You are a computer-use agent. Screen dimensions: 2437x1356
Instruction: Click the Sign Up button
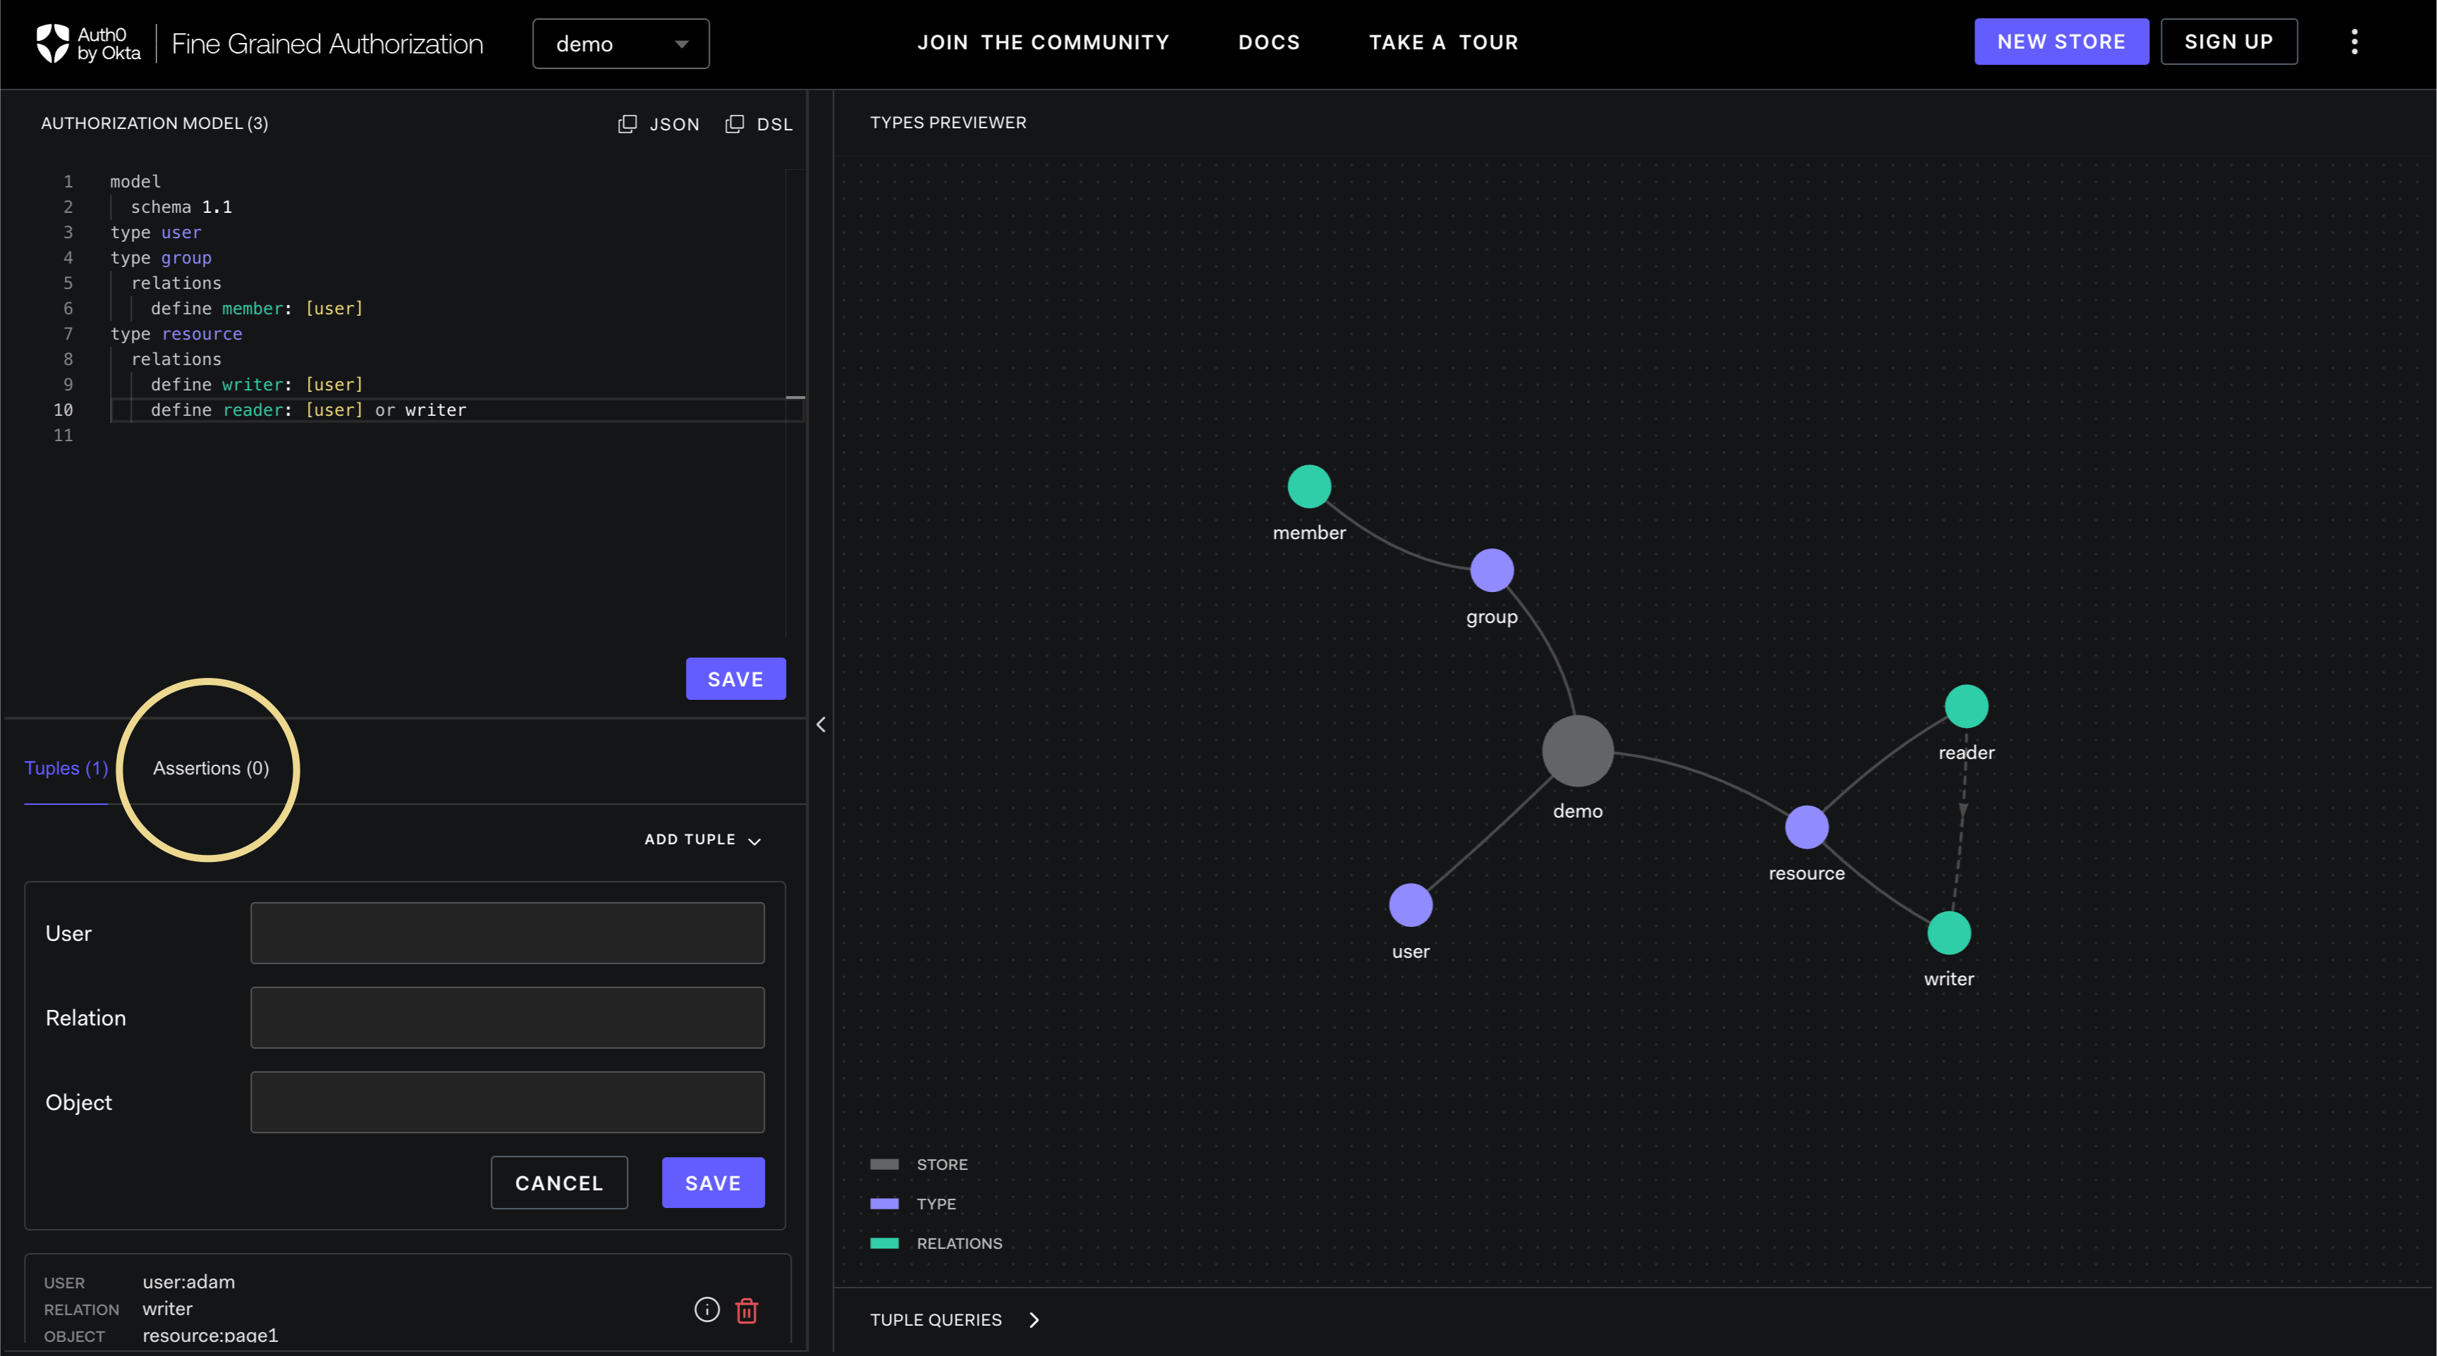tap(2228, 42)
